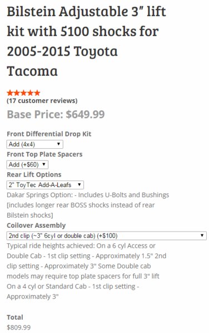Image resolution: width=209 pixels, height=333 pixels.
Task: Click the Rear Lift Options label
Action: pos(34,174)
